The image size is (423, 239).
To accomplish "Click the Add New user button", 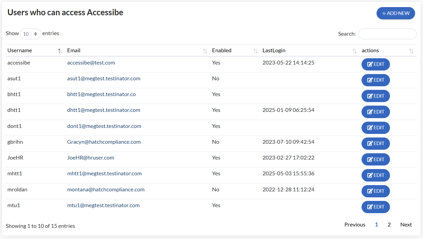I will pyautogui.click(x=395, y=13).
